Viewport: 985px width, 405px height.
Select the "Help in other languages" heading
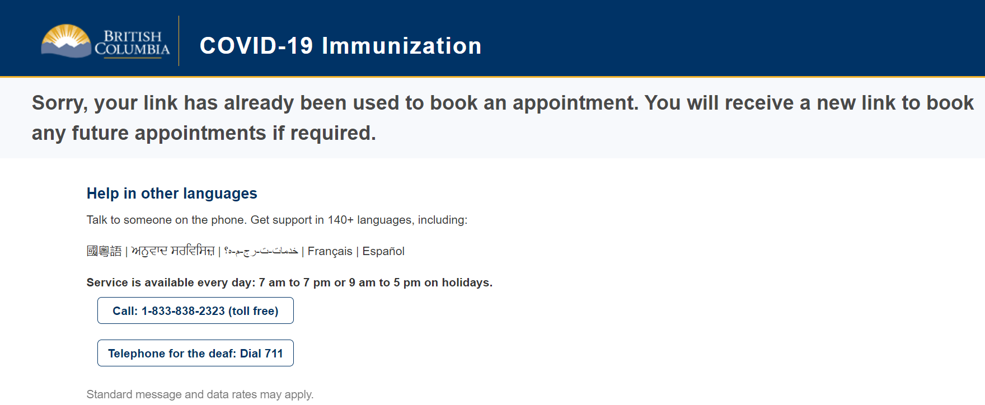pyautogui.click(x=172, y=194)
